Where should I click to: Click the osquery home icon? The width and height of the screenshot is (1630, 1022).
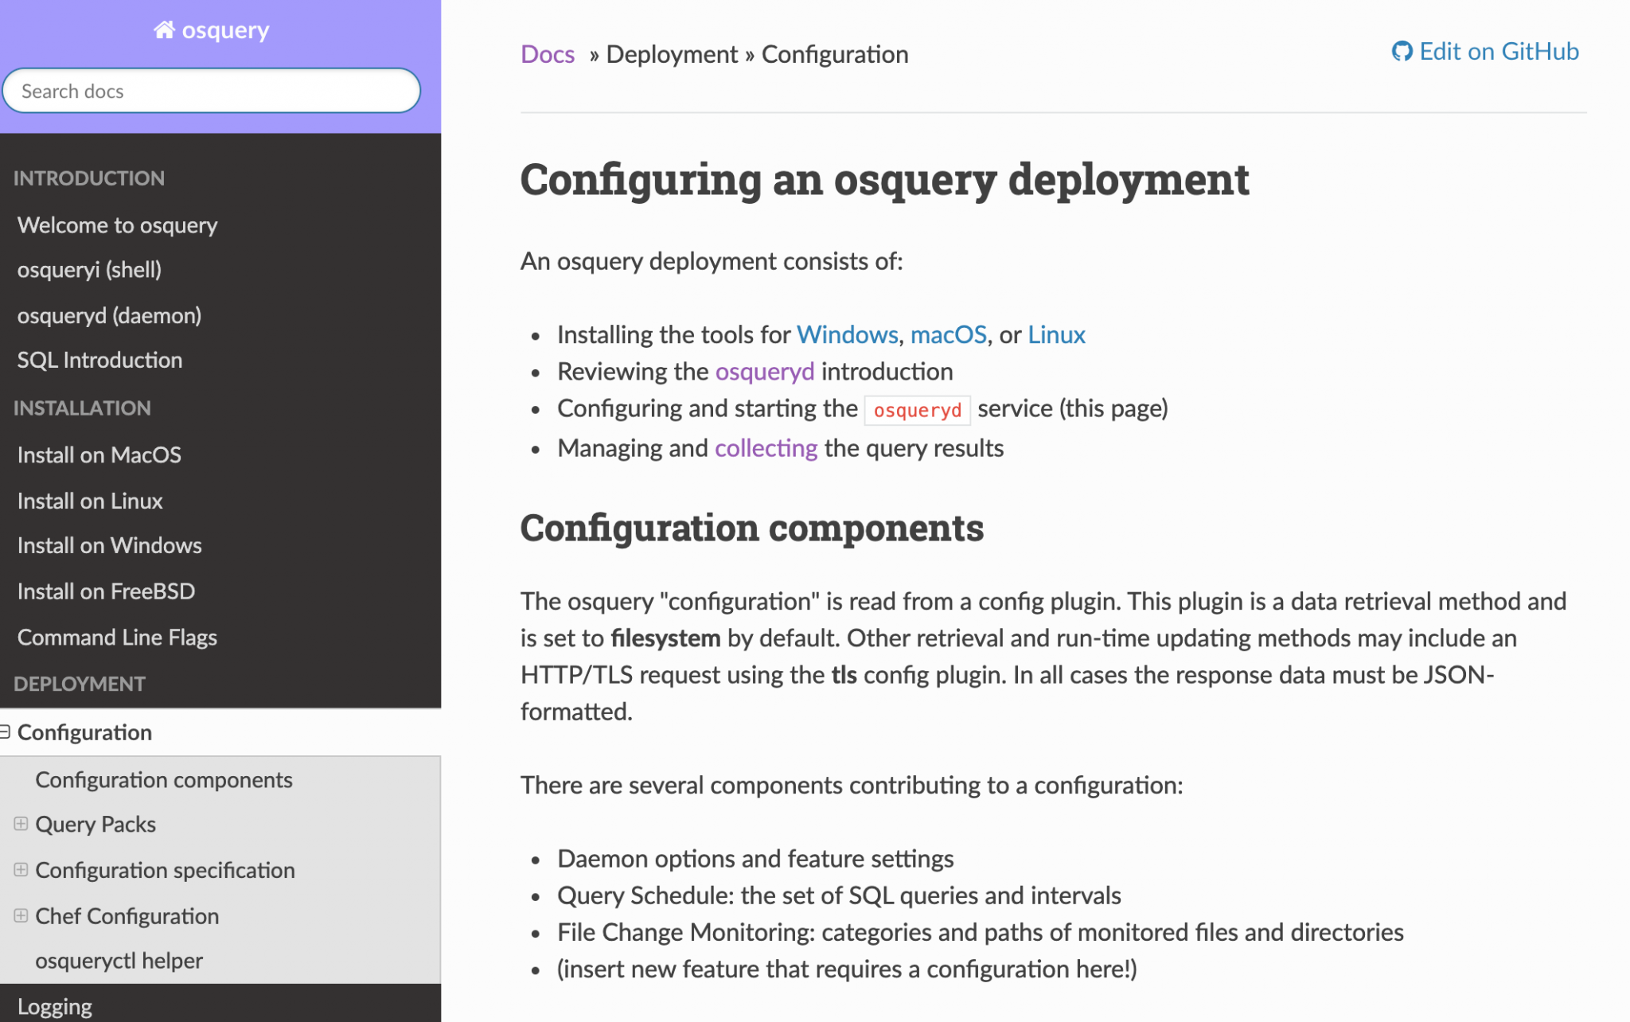click(164, 30)
